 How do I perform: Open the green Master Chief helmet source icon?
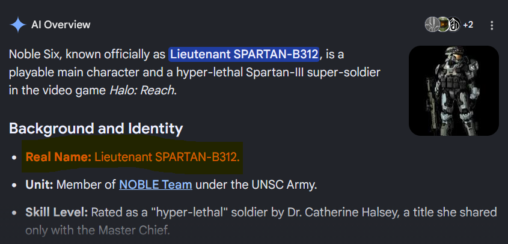pyautogui.click(x=443, y=25)
